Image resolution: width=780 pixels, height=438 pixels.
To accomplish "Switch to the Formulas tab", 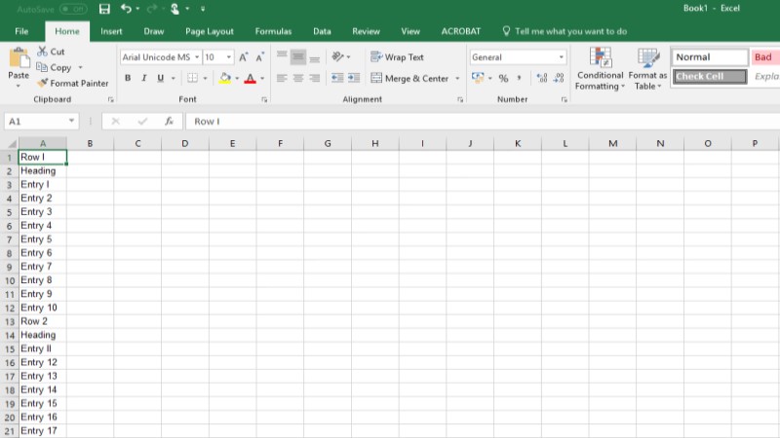I will 273,31.
